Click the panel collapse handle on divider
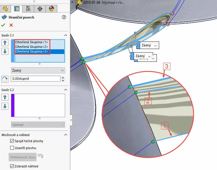This screenshot has height=170, width=217. tap(71, 120)
